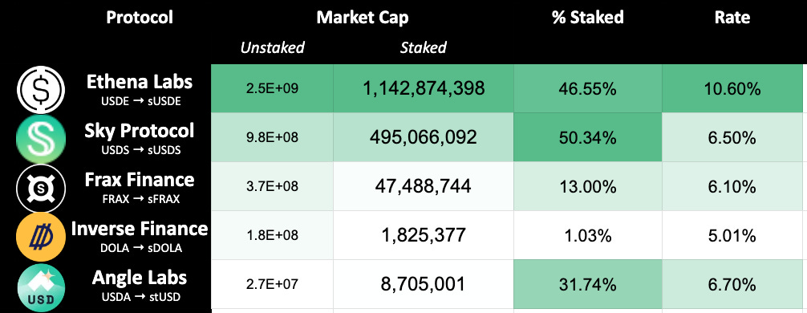This screenshot has width=807, height=313.
Task: Select the 5.01% rate cell
Action: pyautogui.click(x=732, y=235)
